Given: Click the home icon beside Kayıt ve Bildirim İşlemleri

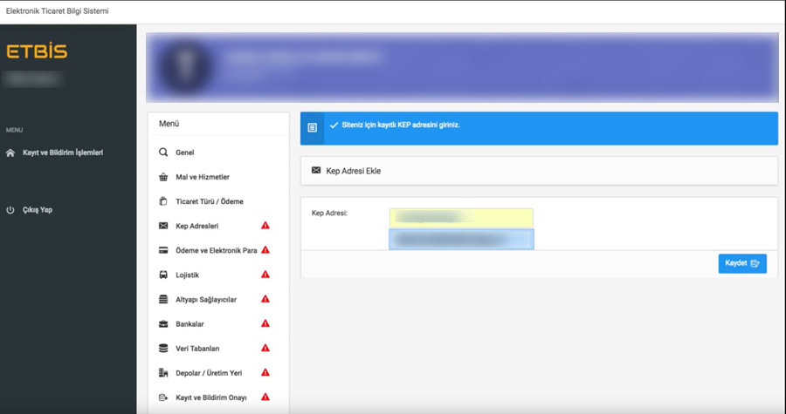Looking at the screenshot, I should tap(10, 153).
